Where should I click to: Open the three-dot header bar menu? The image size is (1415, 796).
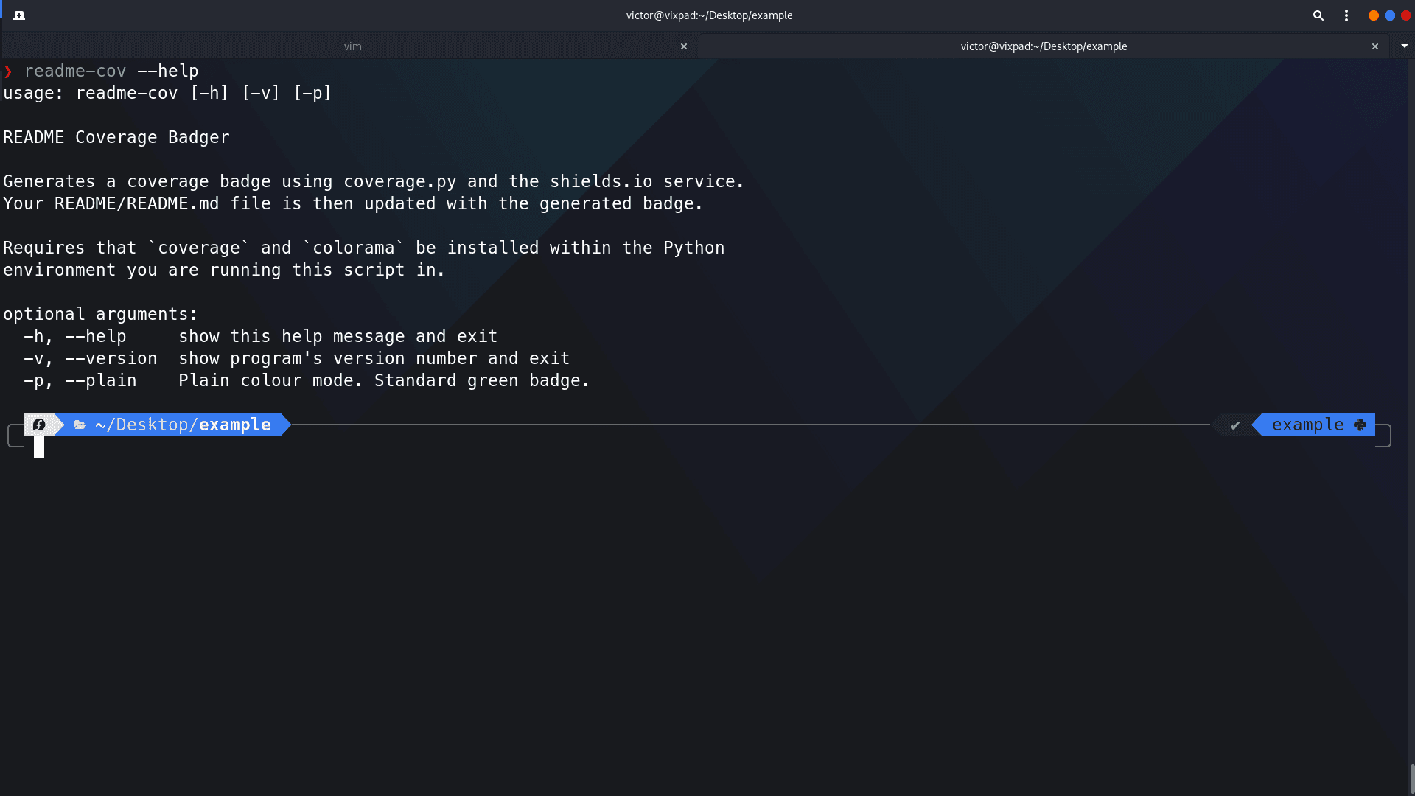(x=1346, y=15)
